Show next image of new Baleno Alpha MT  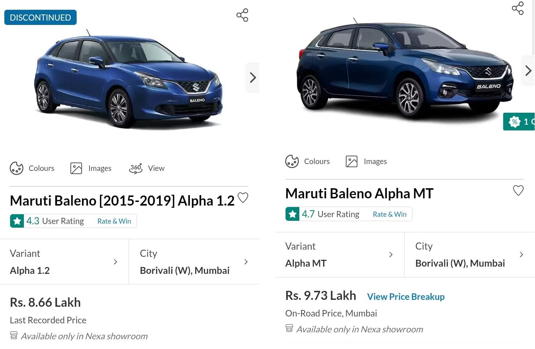pyautogui.click(x=528, y=70)
